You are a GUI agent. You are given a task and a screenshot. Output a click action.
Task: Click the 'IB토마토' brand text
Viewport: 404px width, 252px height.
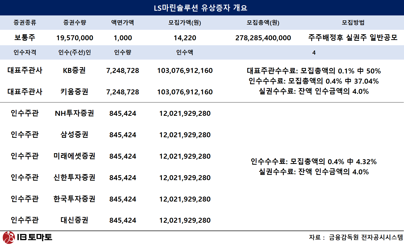(35, 237)
